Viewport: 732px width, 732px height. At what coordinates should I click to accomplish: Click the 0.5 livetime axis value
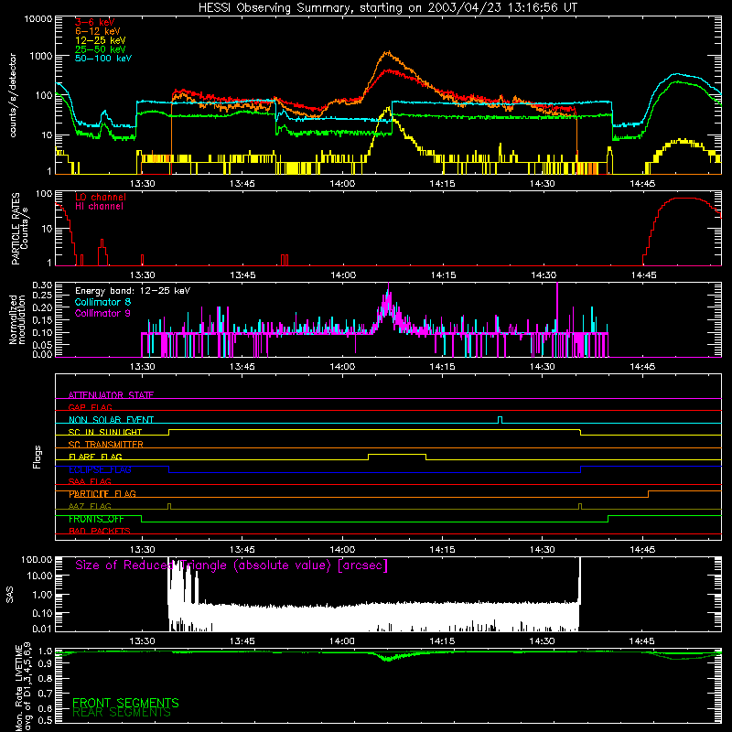pos(45,720)
